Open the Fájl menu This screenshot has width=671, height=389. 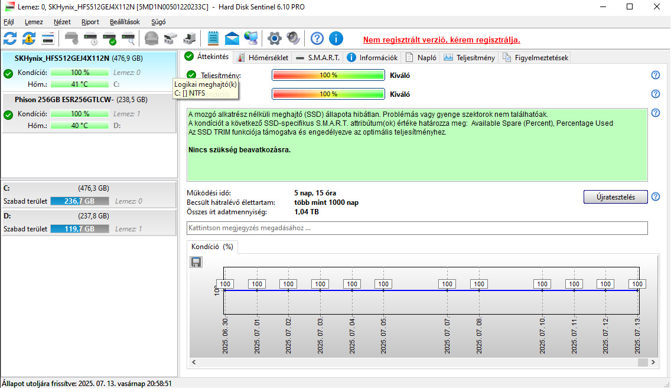[x=9, y=22]
